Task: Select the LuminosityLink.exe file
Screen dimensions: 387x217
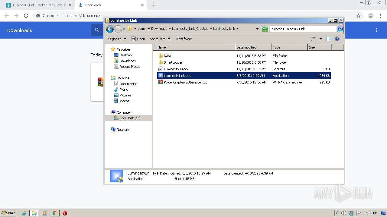Action: pos(244,76)
